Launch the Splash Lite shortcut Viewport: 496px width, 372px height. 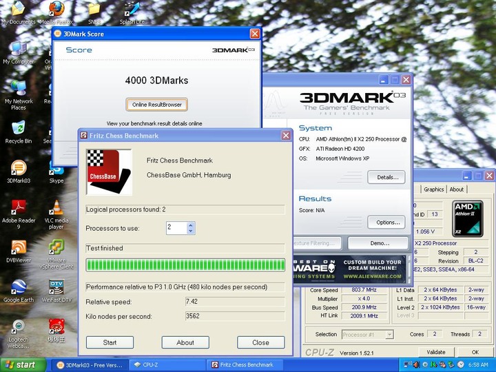pos(132,13)
